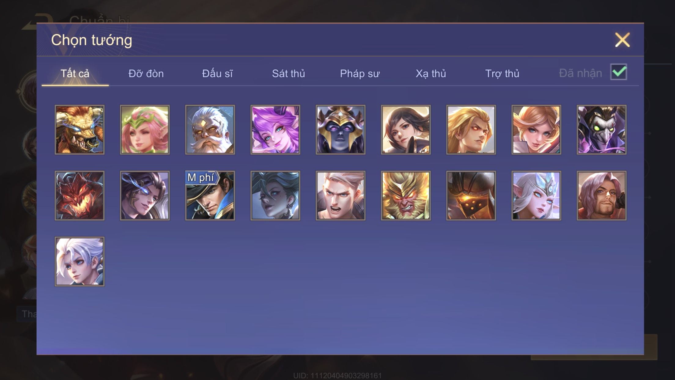Switch to the 'Đỡ đòn' tab
The height and width of the screenshot is (380, 675).
coord(146,73)
